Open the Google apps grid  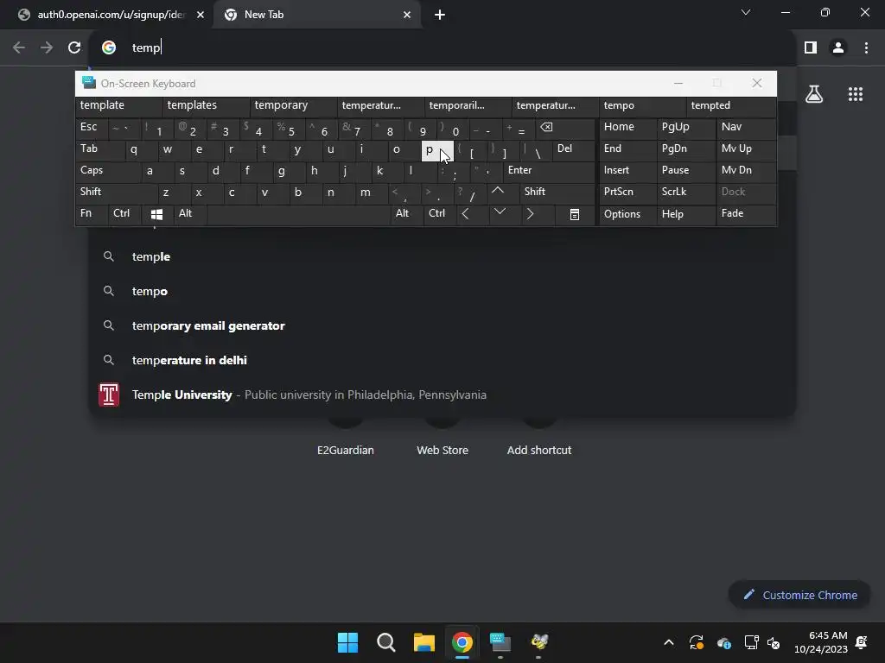point(855,94)
